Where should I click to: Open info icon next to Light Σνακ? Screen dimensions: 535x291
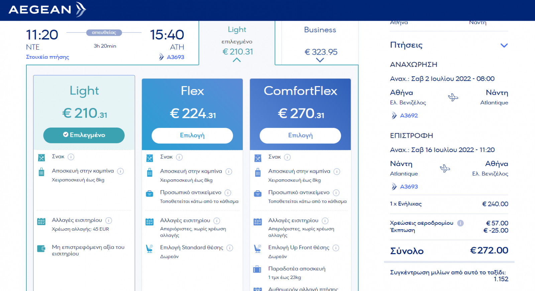point(71,157)
